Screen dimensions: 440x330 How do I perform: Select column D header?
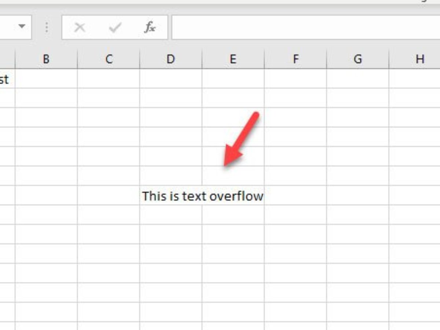click(x=170, y=59)
